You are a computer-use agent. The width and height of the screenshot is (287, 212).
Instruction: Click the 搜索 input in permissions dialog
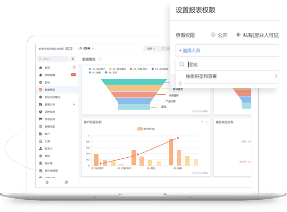click(x=233, y=64)
